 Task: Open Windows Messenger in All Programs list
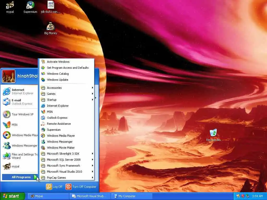tap(67, 142)
